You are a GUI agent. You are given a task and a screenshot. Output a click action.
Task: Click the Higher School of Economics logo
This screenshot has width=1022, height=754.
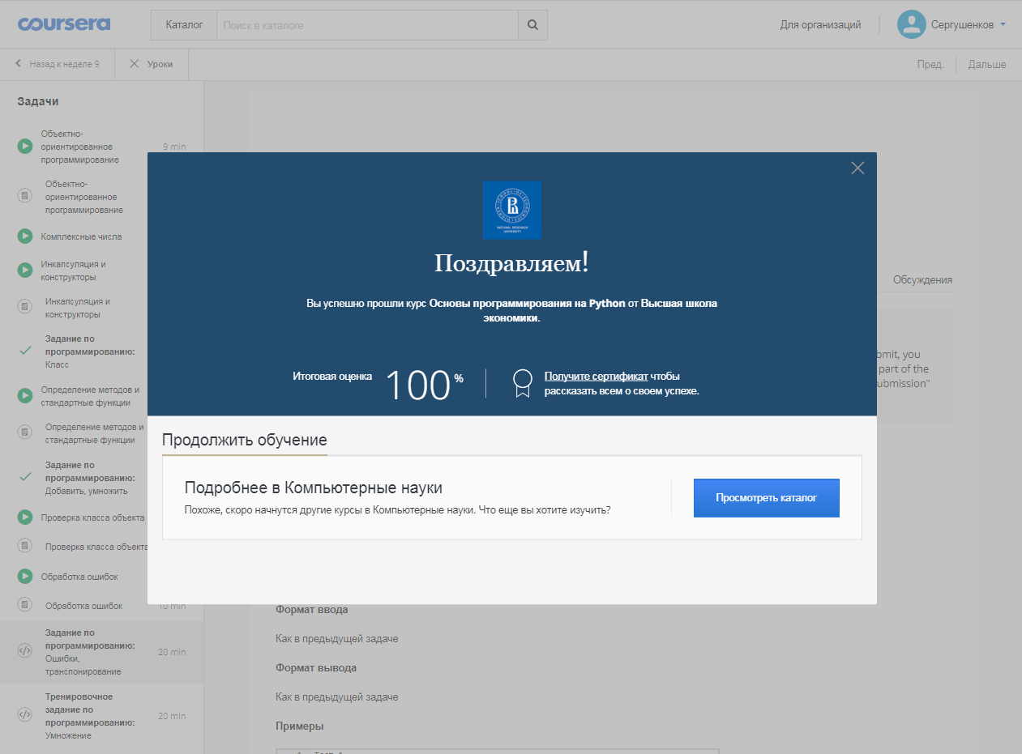(511, 210)
